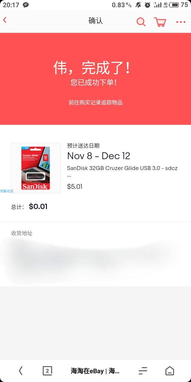191x382 pixels.
Task: Go to browser home icon
Action: click(x=170, y=371)
